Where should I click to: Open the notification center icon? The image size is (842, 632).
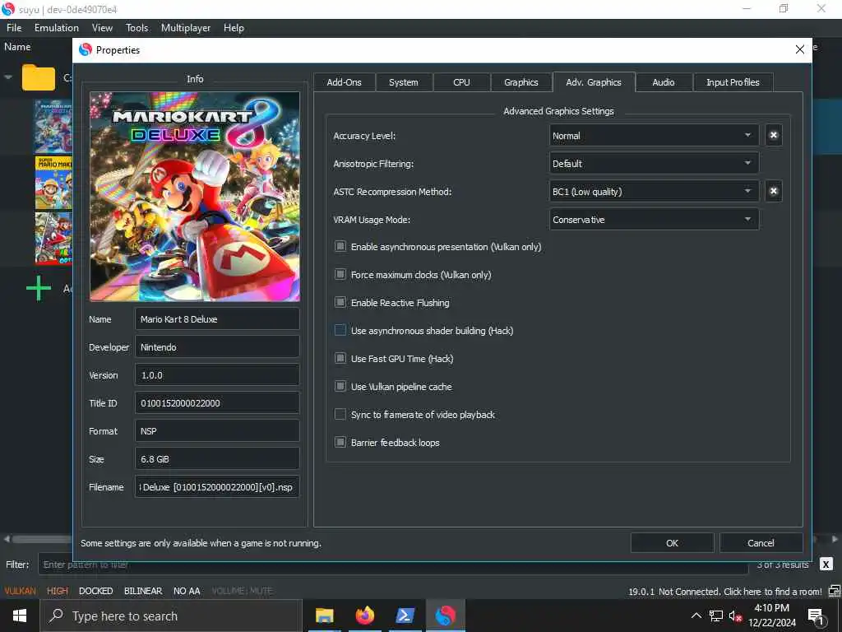coord(816,616)
